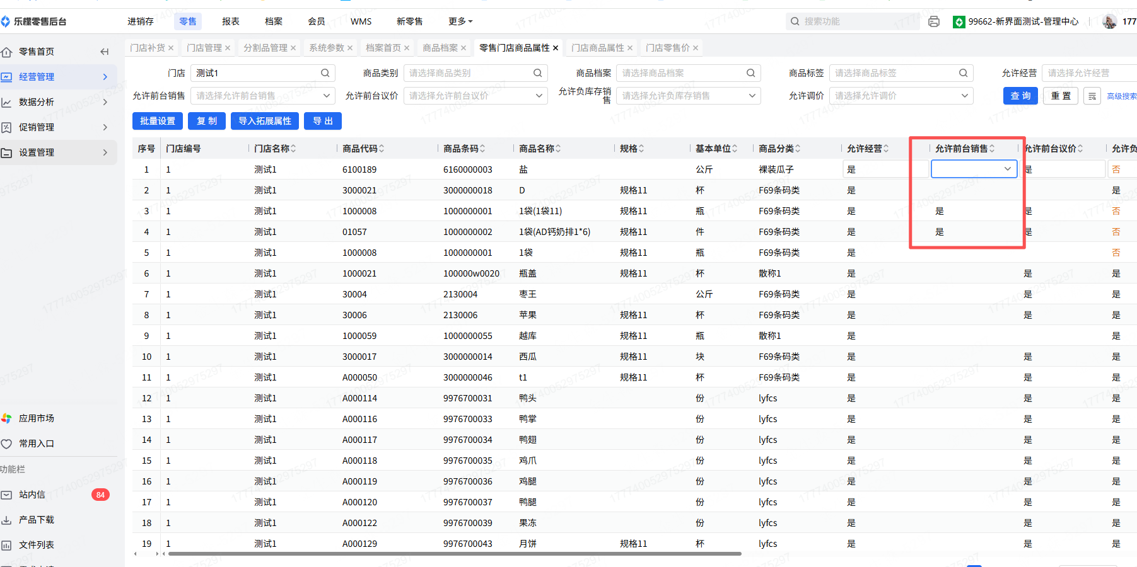
Task: Click the printer icon in top bar
Action: (x=934, y=21)
